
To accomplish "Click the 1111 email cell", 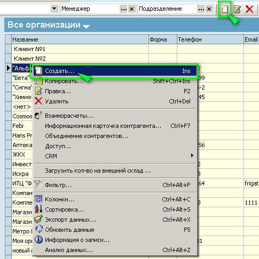I will tap(252, 203).
